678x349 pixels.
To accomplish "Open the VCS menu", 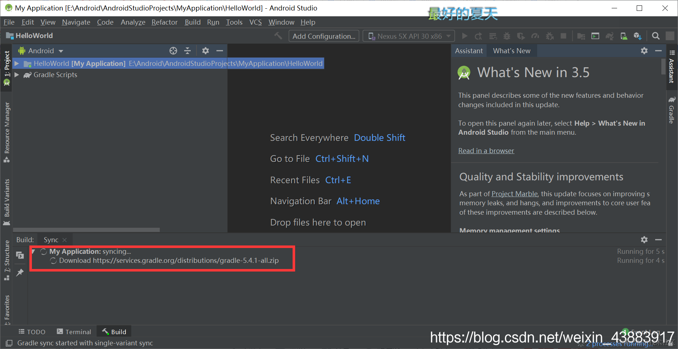I will pos(256,22).
